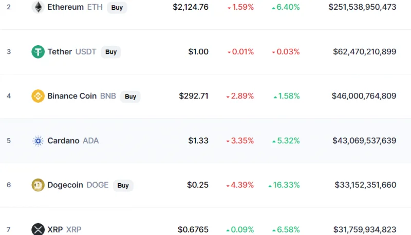Click Ethereum's price $2,124.76

pos(191,7)
